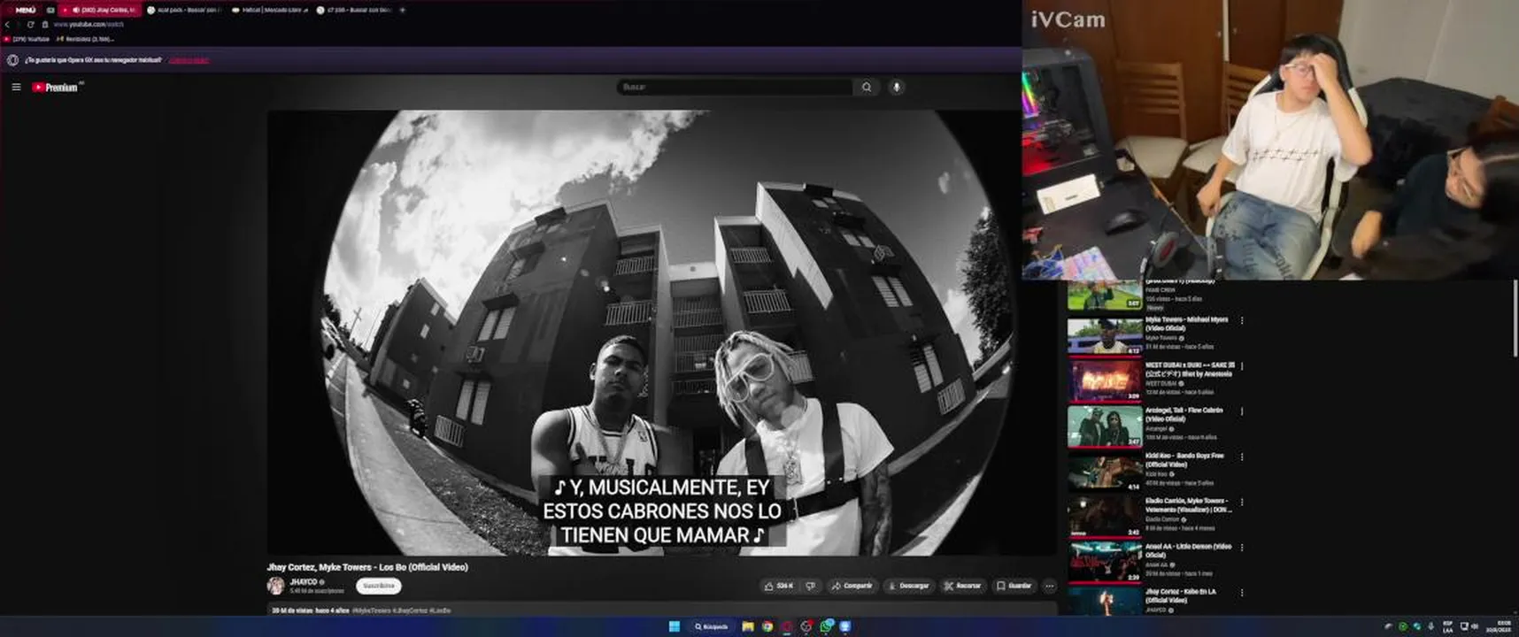
Task: Click the taskbar Búsqueda search box
Action: click(x=711, y=626)
